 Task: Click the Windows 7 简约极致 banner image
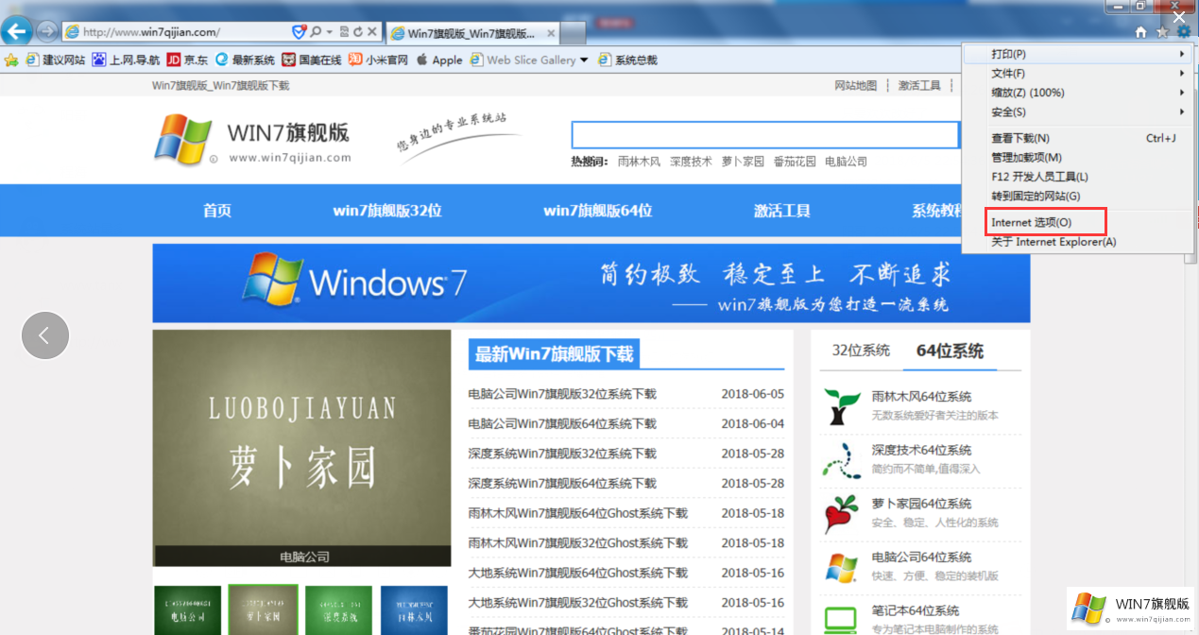pyautogui.click(x=591, y=283)
